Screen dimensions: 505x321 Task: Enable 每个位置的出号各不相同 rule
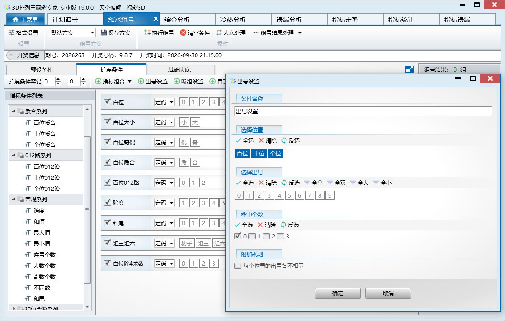pyautogui.click(x=238, y=266)
